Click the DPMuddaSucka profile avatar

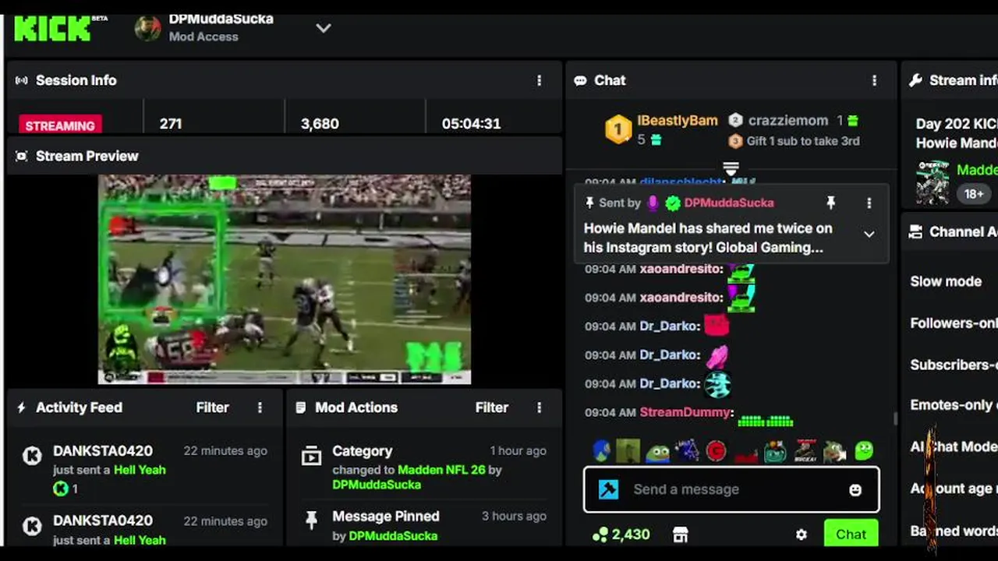point(147,28)
